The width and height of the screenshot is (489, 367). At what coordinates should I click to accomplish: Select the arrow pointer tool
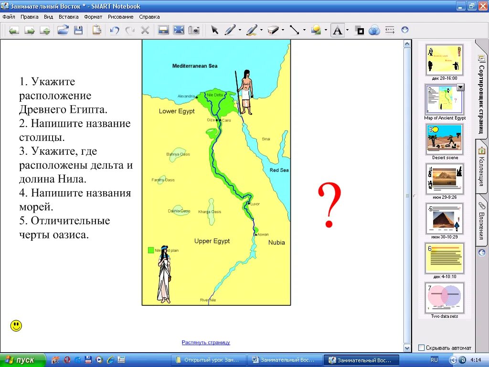[x=214, y=30]
